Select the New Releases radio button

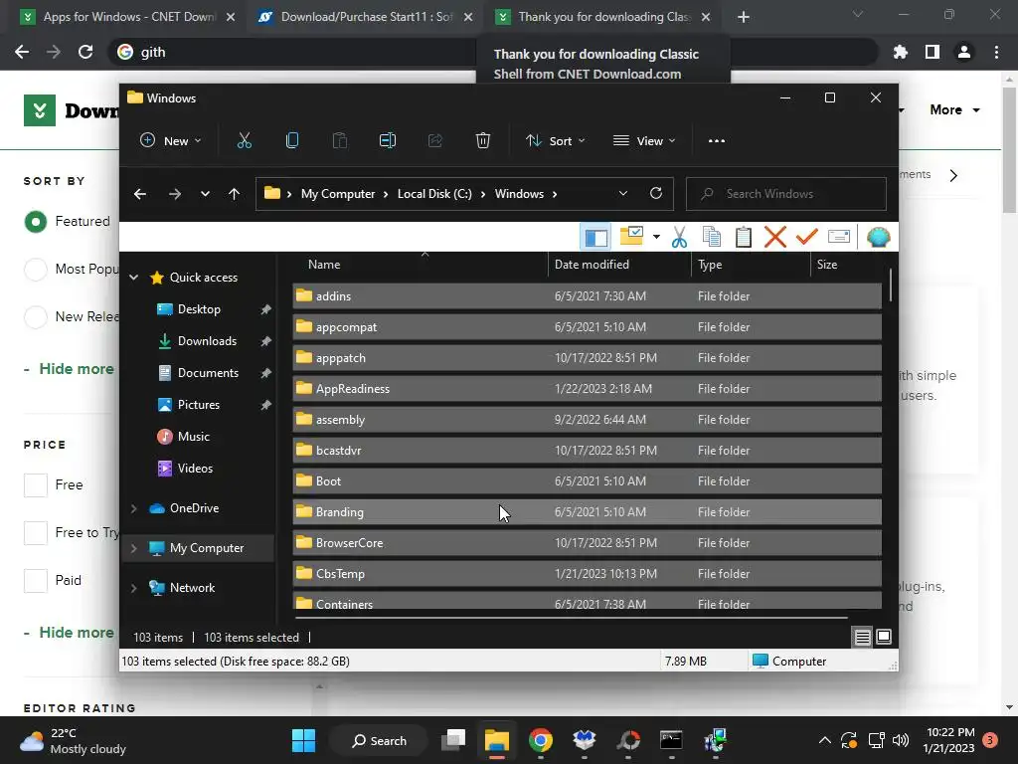(36, 317)
